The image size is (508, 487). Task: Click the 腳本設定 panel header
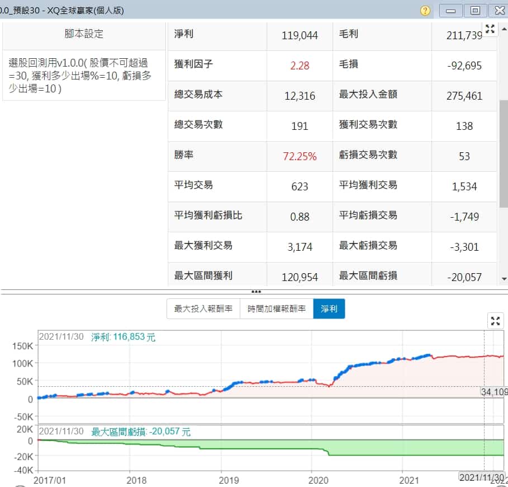[x=84, y=34]
